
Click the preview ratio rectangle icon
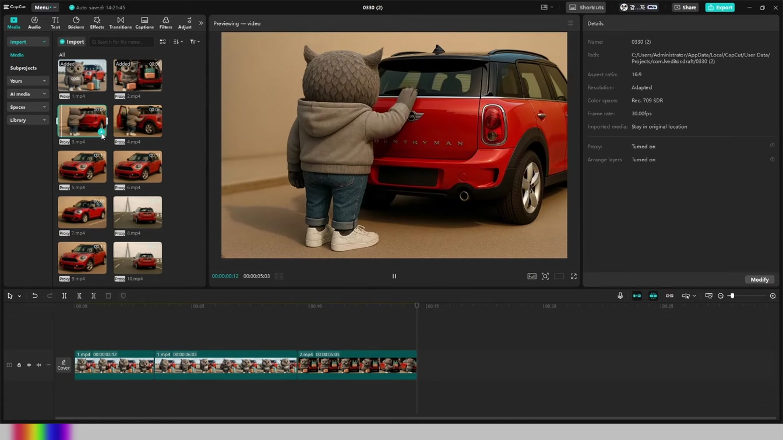pos(559,276)
